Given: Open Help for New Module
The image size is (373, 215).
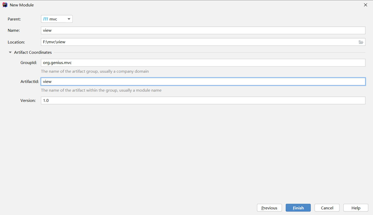Looking at the screenshot, I should [356, 208].
